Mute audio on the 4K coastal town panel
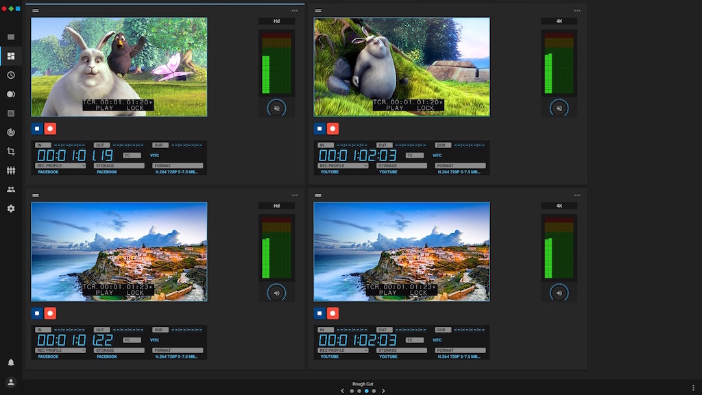 tap(559, 293)
